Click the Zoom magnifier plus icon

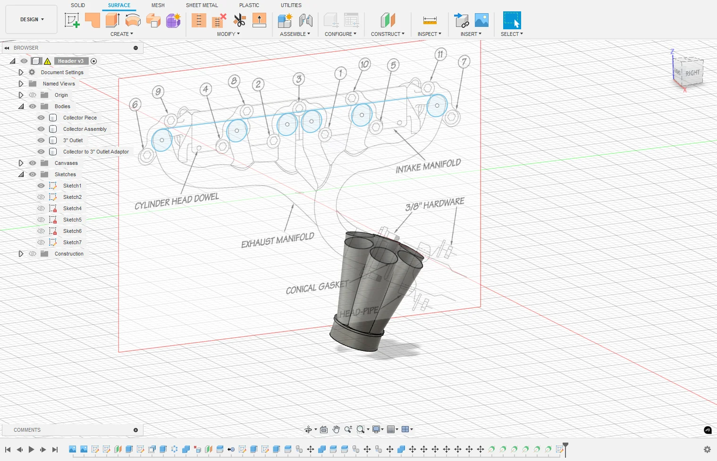[348, 429]
